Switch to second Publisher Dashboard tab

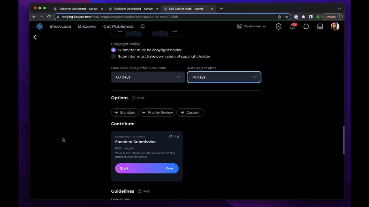[133, 9]
